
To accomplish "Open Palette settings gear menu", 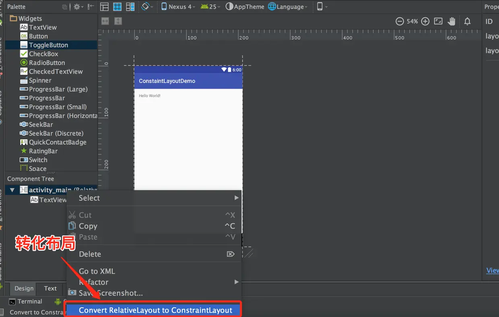I will pyautogui.click(x=78, y=7).
